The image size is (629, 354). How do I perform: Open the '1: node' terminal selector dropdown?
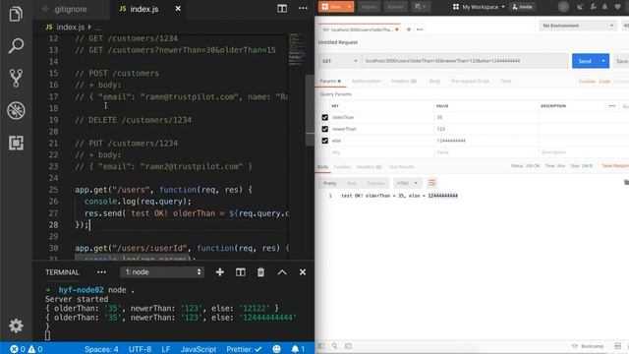162,272
